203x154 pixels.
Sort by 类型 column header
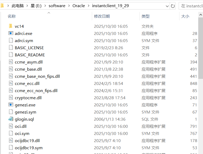pyautogui.click(x=146, y=16)
